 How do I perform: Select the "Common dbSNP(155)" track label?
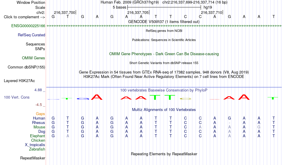26,67
